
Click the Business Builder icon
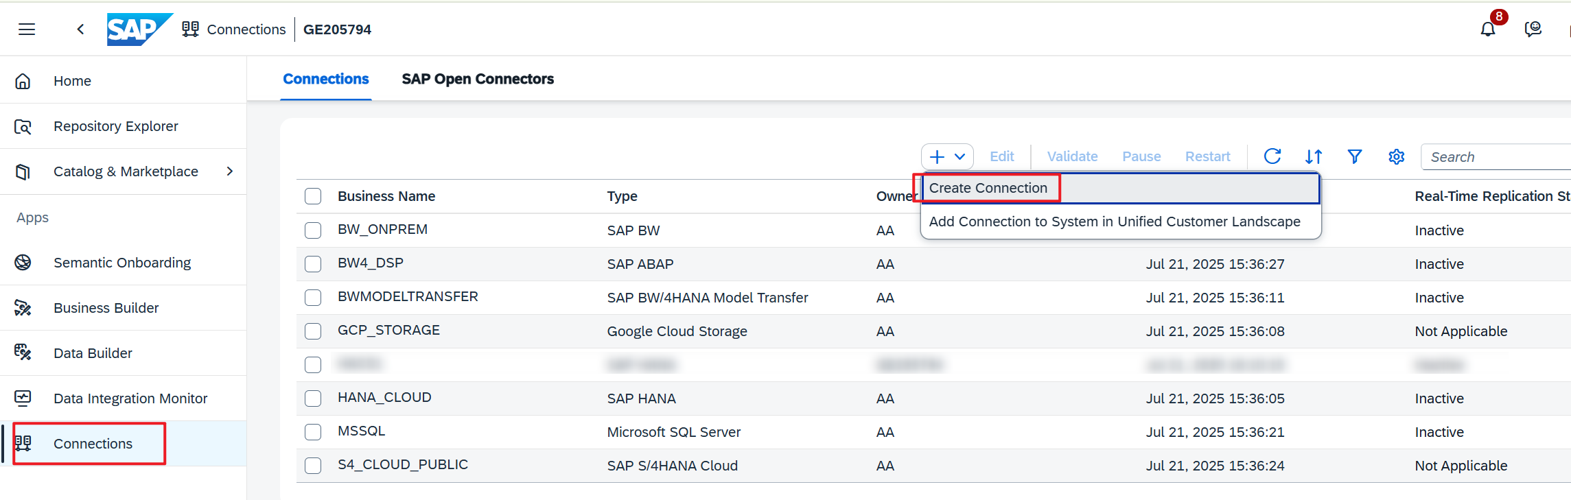23,308
